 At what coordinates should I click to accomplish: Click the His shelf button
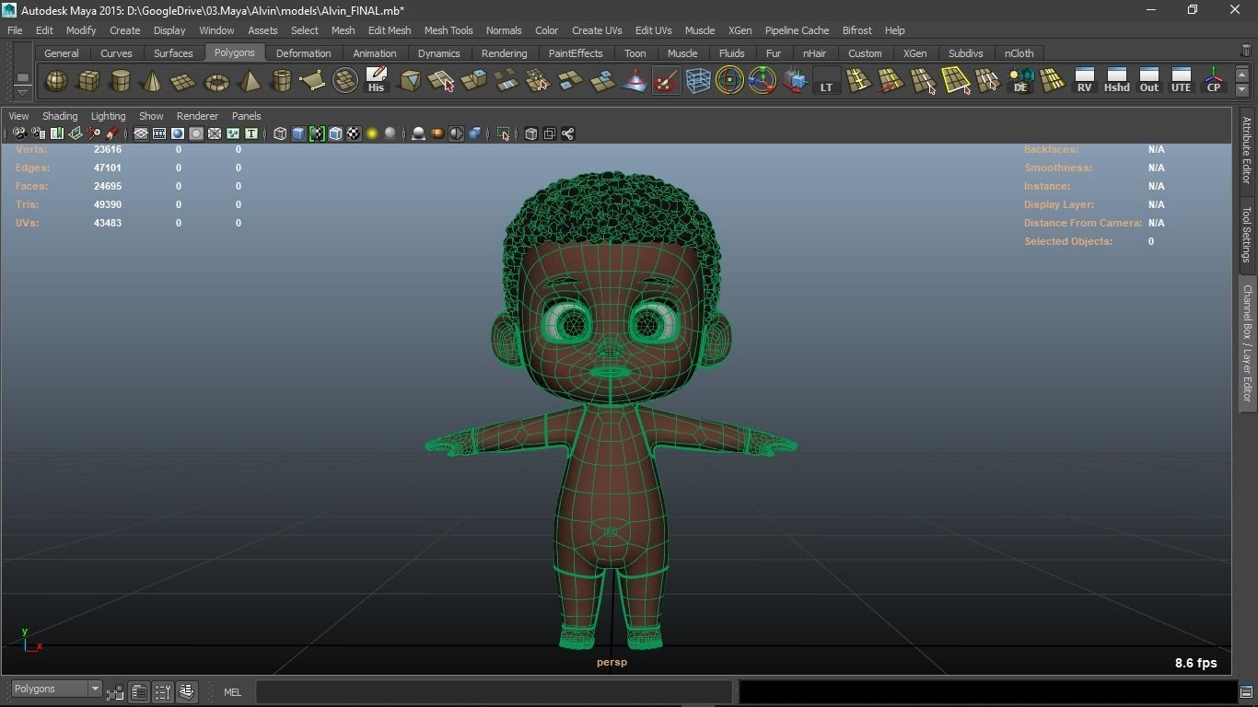(x=376, y=81)
